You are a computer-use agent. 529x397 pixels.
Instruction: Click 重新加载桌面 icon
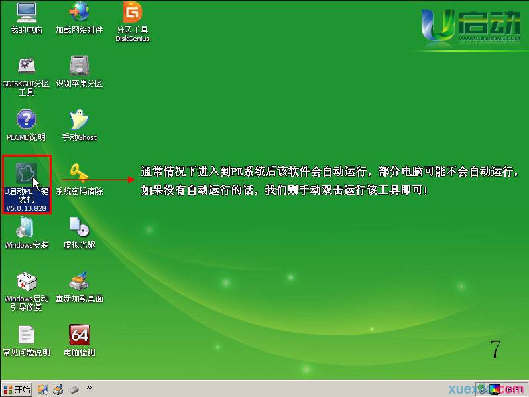pyautogui.click(x=79, y=281)
